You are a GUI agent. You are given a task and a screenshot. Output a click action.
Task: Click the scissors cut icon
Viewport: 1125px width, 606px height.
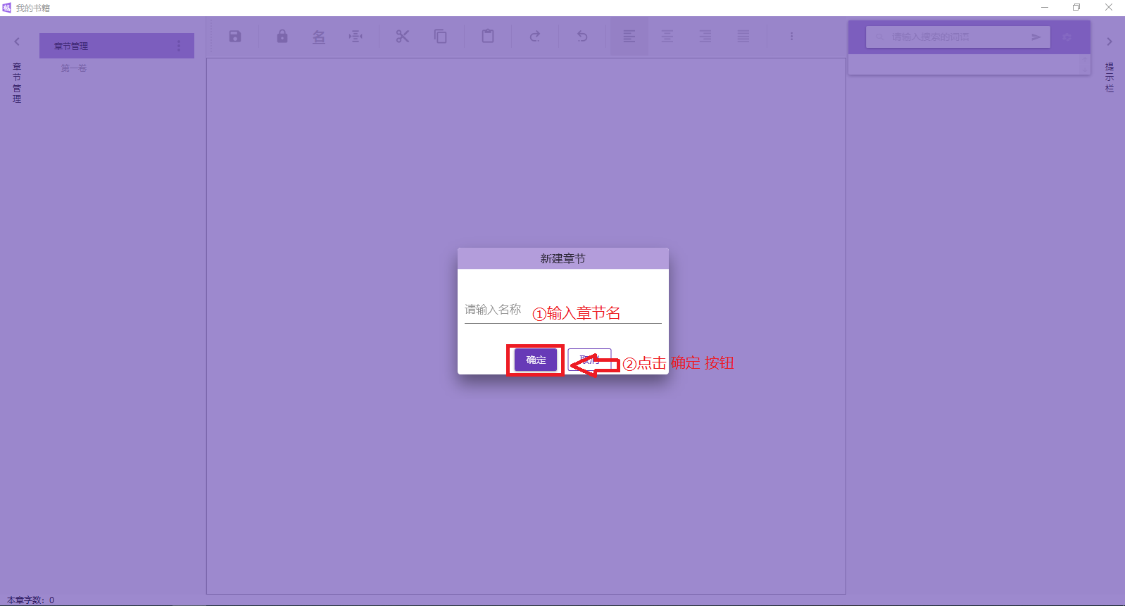(403, 37)
